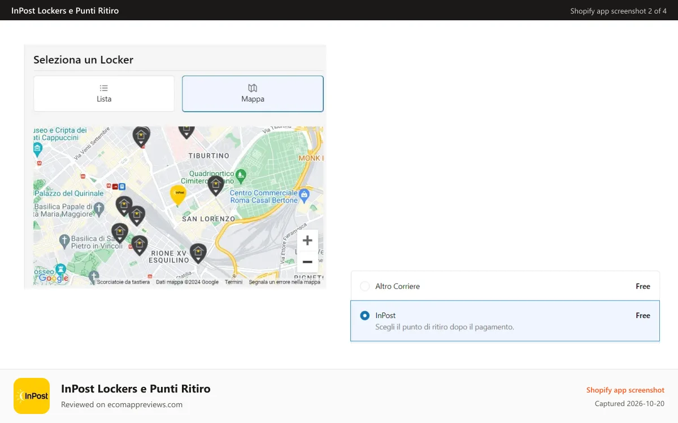Screen dimensions: 678x423
Task: Click Reviewed on ecomappreviews.com text
Action: click(x=122, y=404)
